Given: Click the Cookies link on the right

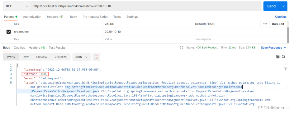Looking at the screenshot, I should click(x=281, y=17).
